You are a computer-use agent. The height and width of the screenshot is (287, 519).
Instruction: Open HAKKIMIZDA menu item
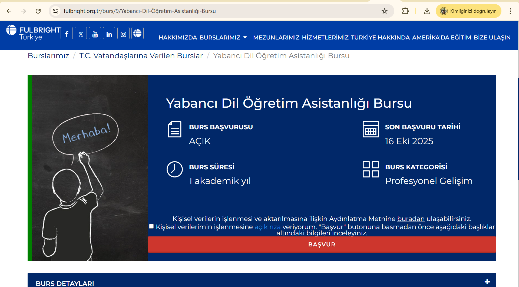178,38
